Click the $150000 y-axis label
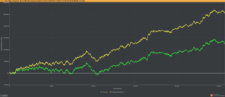 click(6, 38)
